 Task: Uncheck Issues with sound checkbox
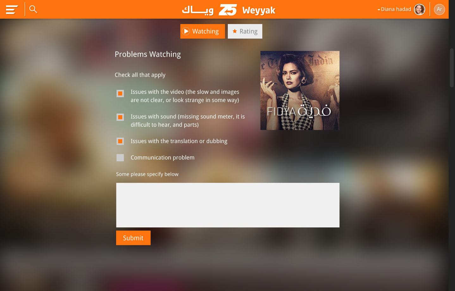coord(120,117)
